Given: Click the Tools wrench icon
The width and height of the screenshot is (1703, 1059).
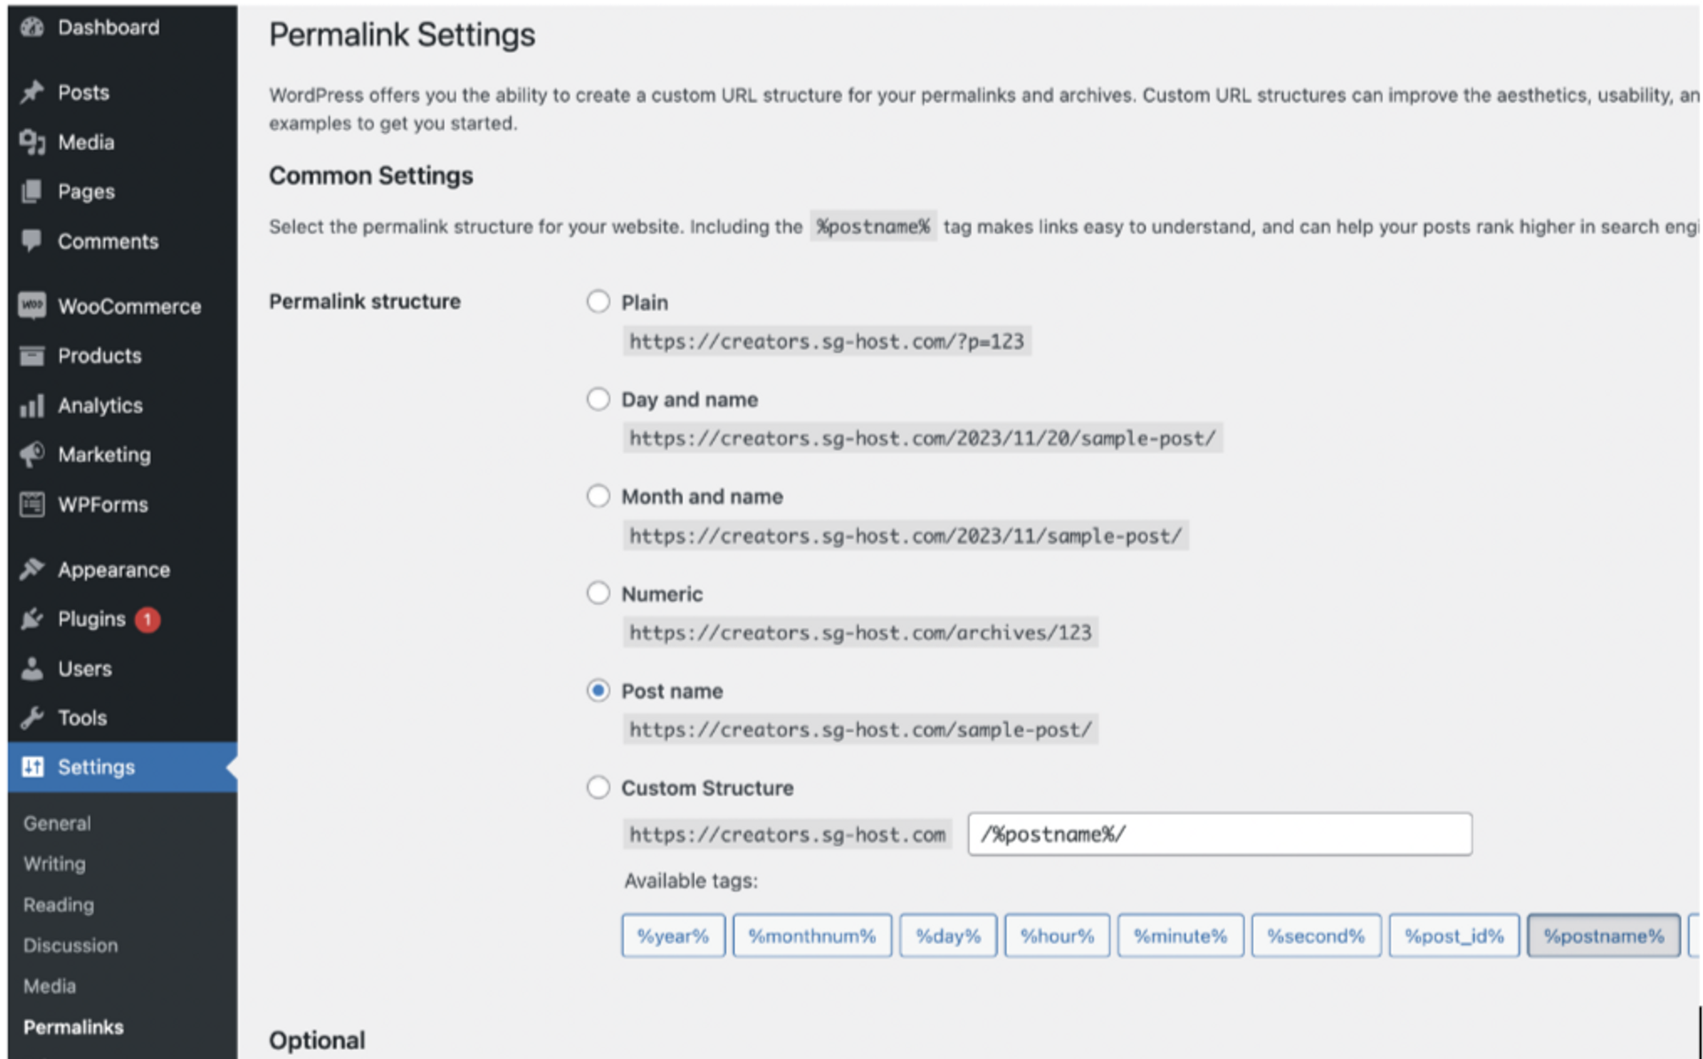Looking at the screenshot, I should pyautogui.click(x=32, y=718).
